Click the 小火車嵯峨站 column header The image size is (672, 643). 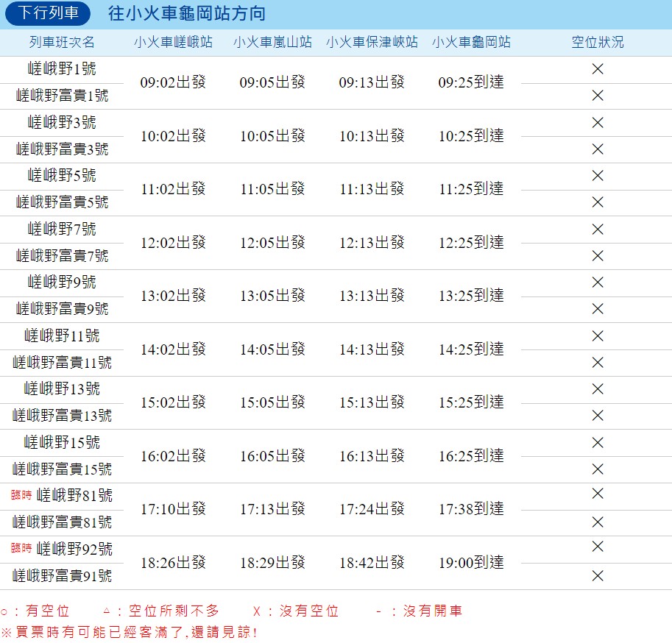tap(173, 42)
